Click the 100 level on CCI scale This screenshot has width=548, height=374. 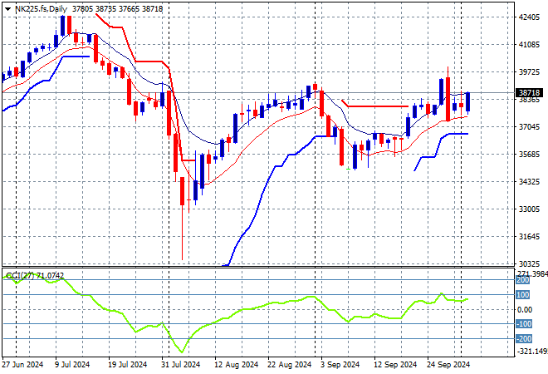[x=524, y=295]
